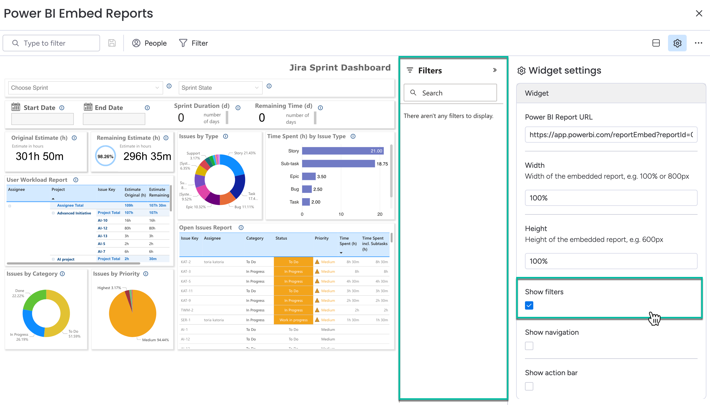Click the People filter icon
710x405 pixels.
[136, 43]
